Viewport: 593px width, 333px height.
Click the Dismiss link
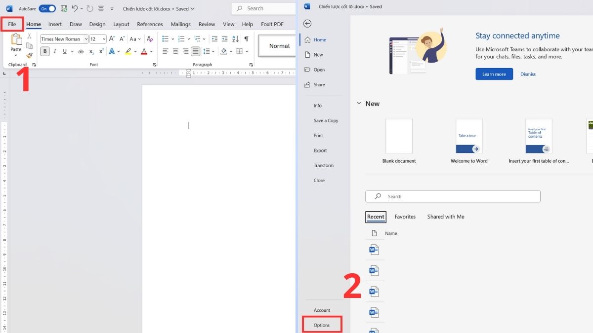tap(528, 74)
